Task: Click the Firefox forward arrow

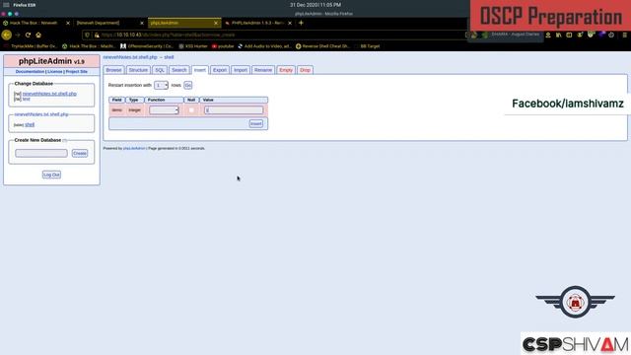Action: tap(18, 35)
